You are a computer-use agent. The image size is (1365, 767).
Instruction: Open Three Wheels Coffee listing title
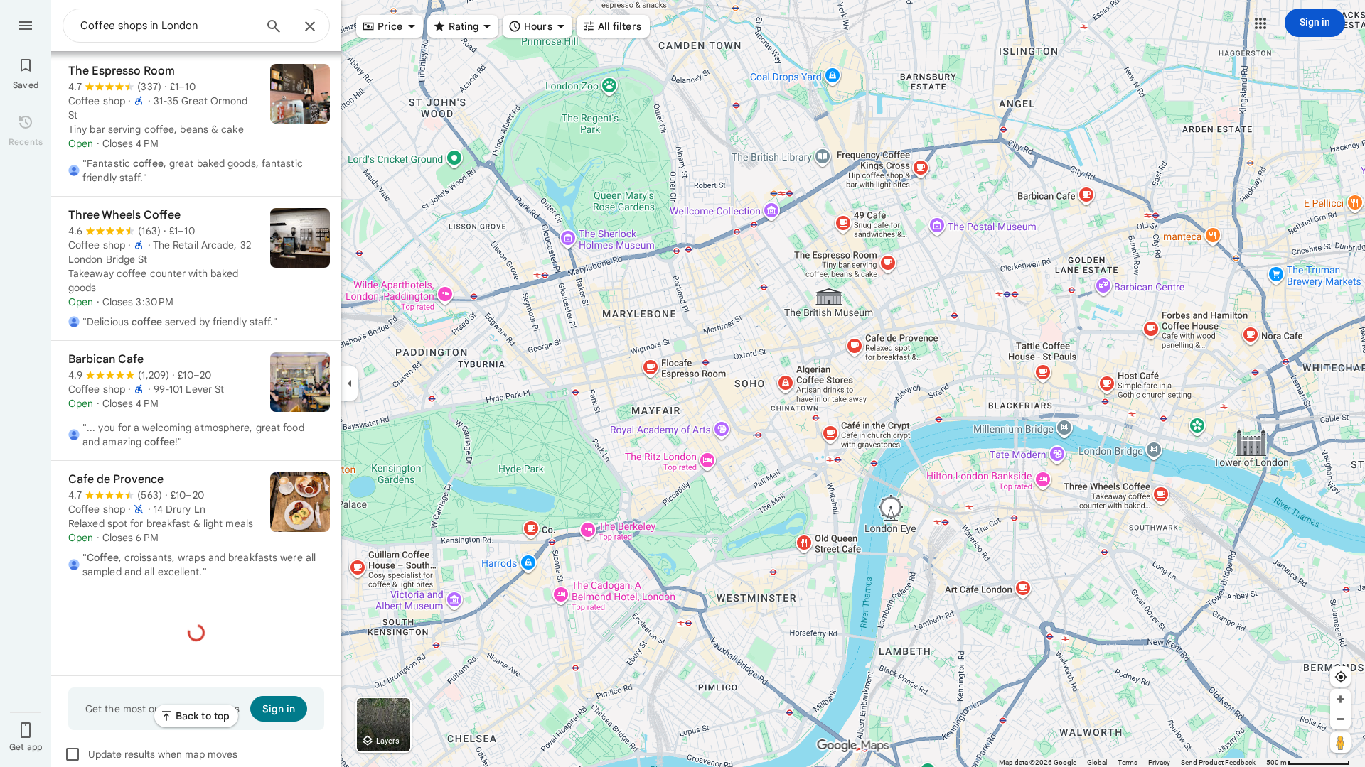pos(124,214)
